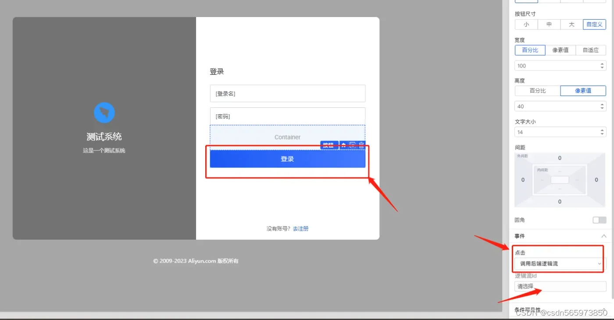The width and height of the screenshot is (614, 320).
Task: Click the height value field showing 40
Action: (x=560, y=107)
